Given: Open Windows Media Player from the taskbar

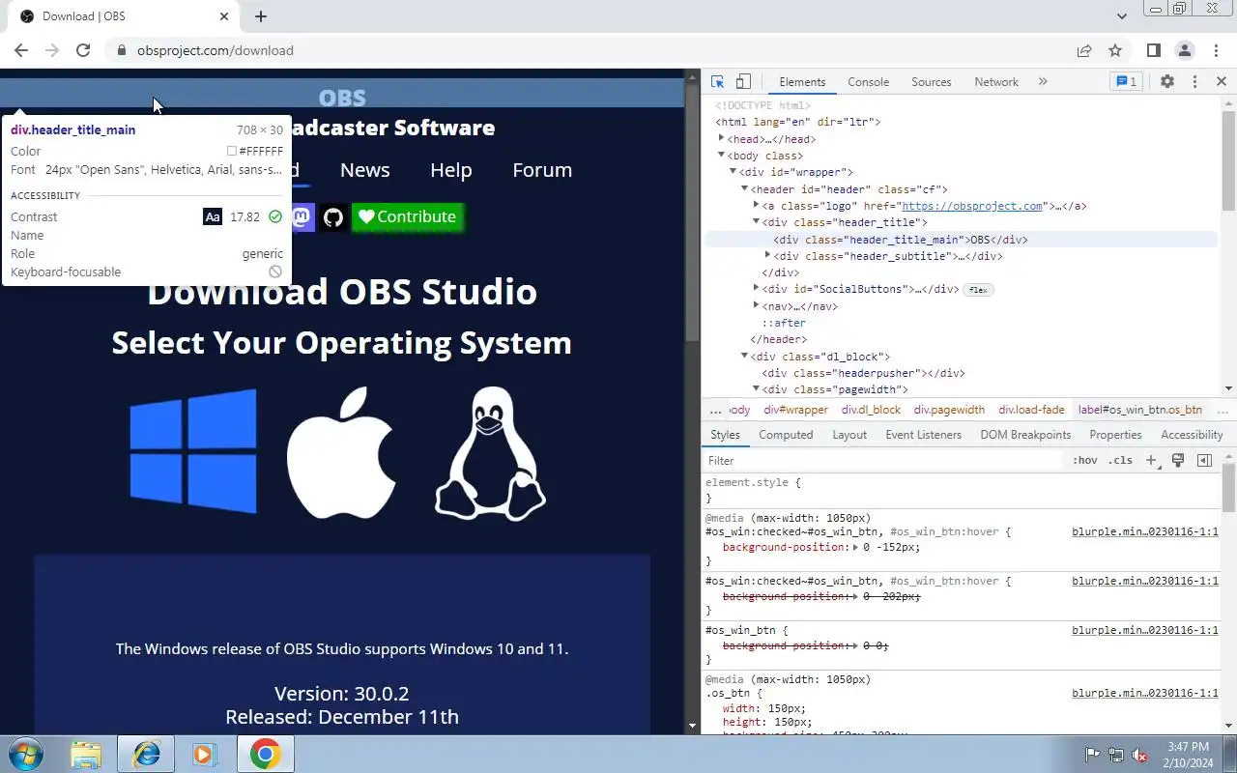Looking at the screenshot, I should [205, 754].
